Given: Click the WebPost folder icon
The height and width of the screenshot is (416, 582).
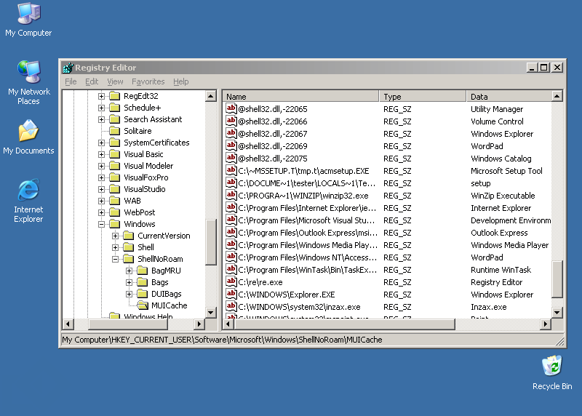Looking at the screenshot, I should point(115,212).
